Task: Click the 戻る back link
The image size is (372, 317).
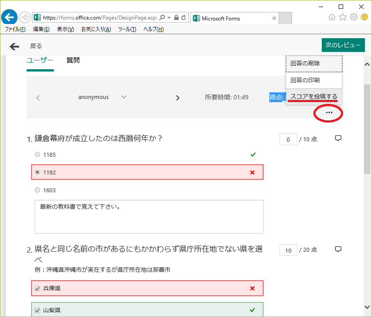Action: coord(36,46)
